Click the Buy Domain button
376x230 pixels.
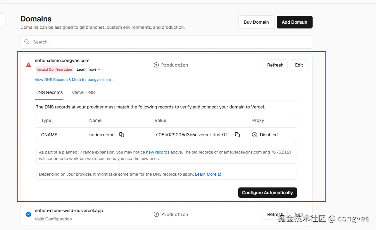coord(256,22)
